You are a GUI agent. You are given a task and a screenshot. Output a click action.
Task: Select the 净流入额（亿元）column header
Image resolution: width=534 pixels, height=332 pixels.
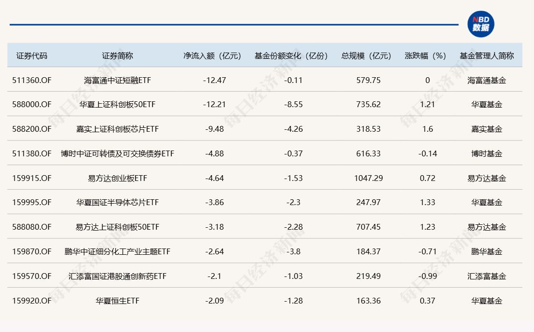[212, 55]
